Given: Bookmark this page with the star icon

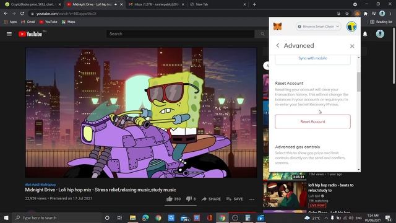Looking at the screenshot, I should click(347, 14).
